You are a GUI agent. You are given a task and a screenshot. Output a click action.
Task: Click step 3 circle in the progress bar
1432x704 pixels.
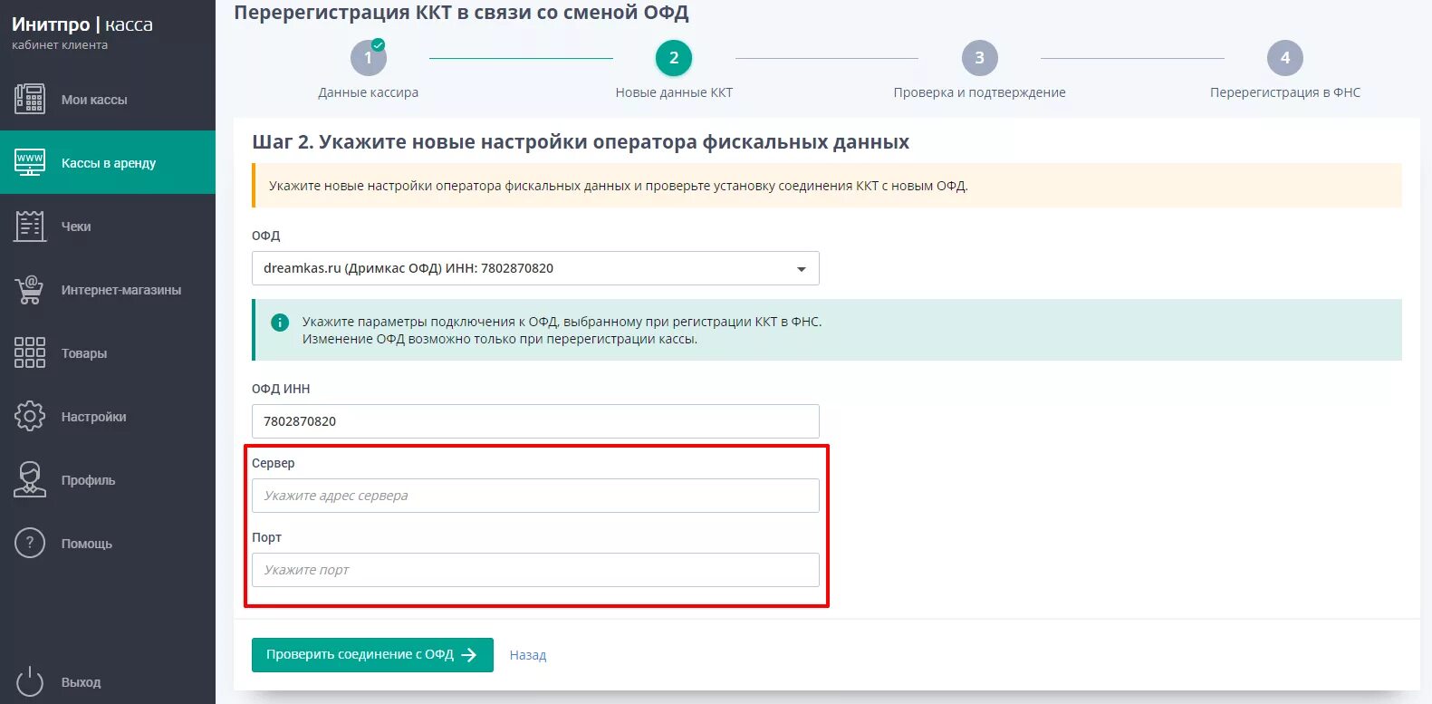979,58
